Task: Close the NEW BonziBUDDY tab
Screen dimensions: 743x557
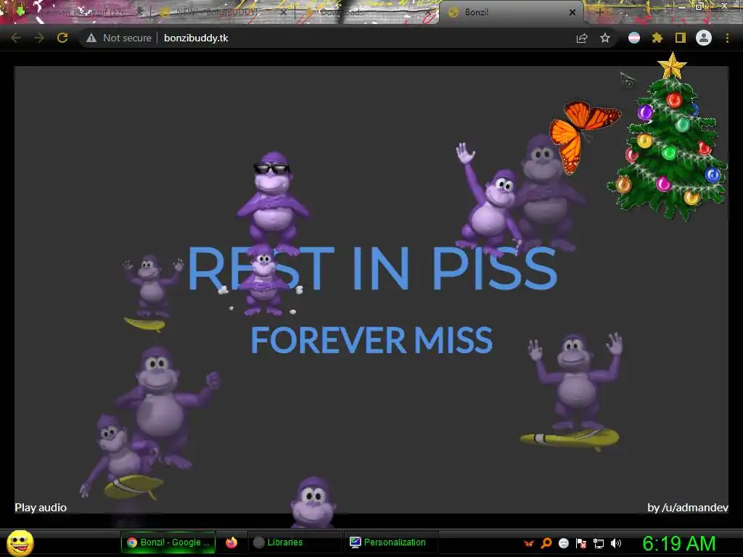Action: tap(284, 12)
